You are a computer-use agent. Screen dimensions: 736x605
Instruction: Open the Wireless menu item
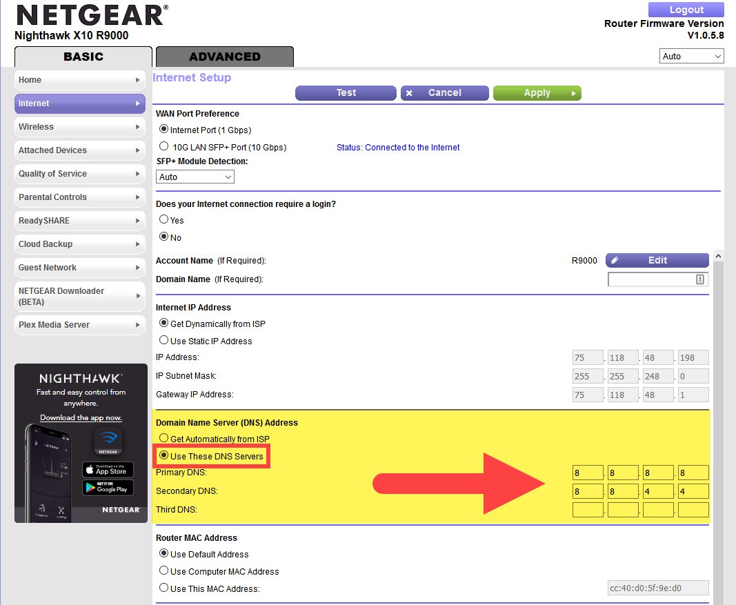pos(80,127)
